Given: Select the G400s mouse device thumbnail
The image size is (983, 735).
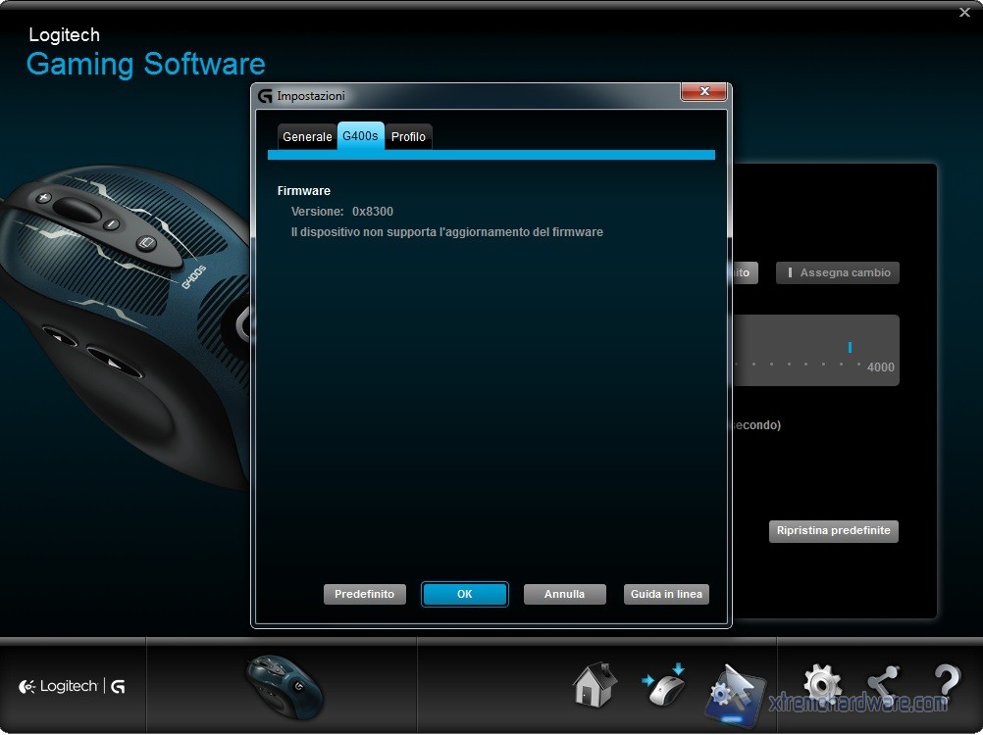Looking at the screenshot, I should 284,685.
